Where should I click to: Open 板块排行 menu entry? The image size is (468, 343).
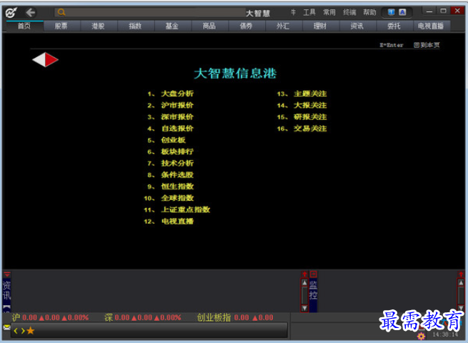[x=177, y=151]
